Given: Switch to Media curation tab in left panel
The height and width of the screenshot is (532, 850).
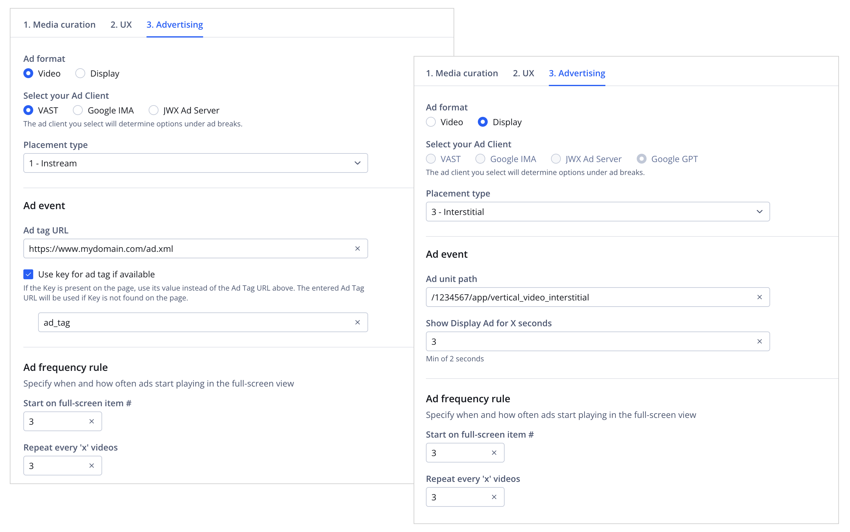Looking at the screenshot, I should point(59,25).
